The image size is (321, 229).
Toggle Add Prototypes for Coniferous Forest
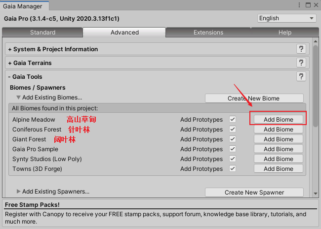(233, 129)
